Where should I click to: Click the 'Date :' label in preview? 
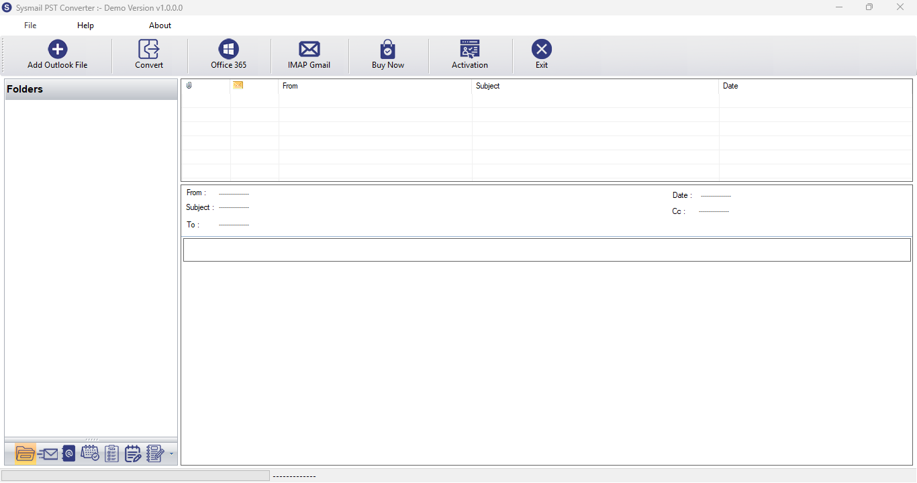pos(682,195)
